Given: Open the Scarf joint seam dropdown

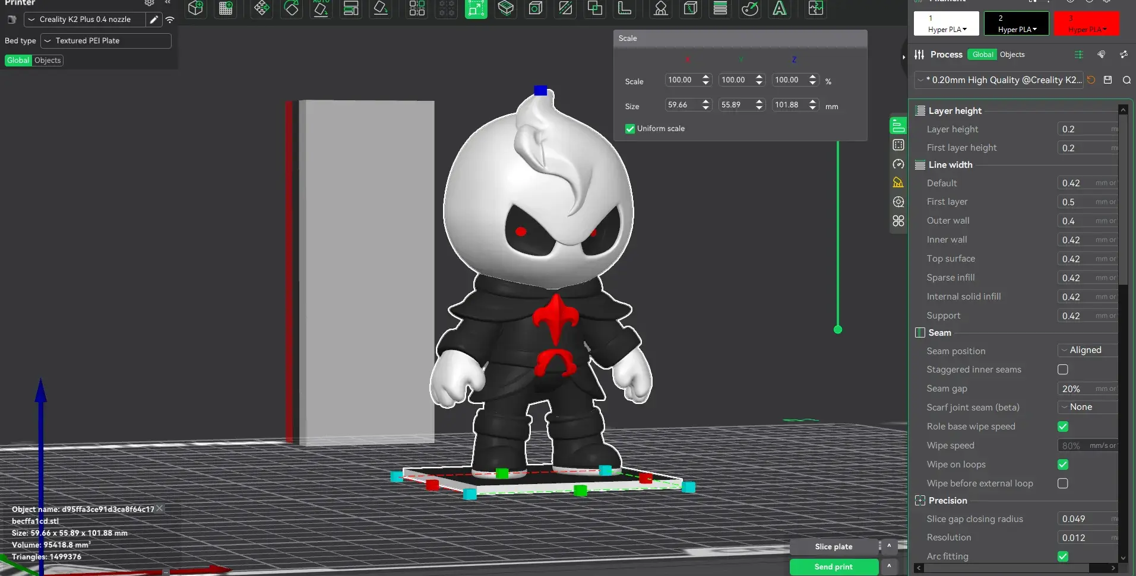Looking at the screenshot, I should (x=1088, y=407).
